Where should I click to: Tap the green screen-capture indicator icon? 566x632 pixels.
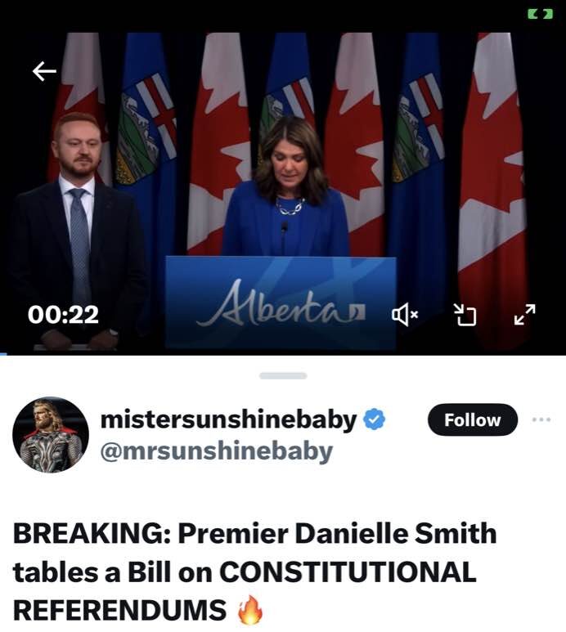[x=540, y=15]
